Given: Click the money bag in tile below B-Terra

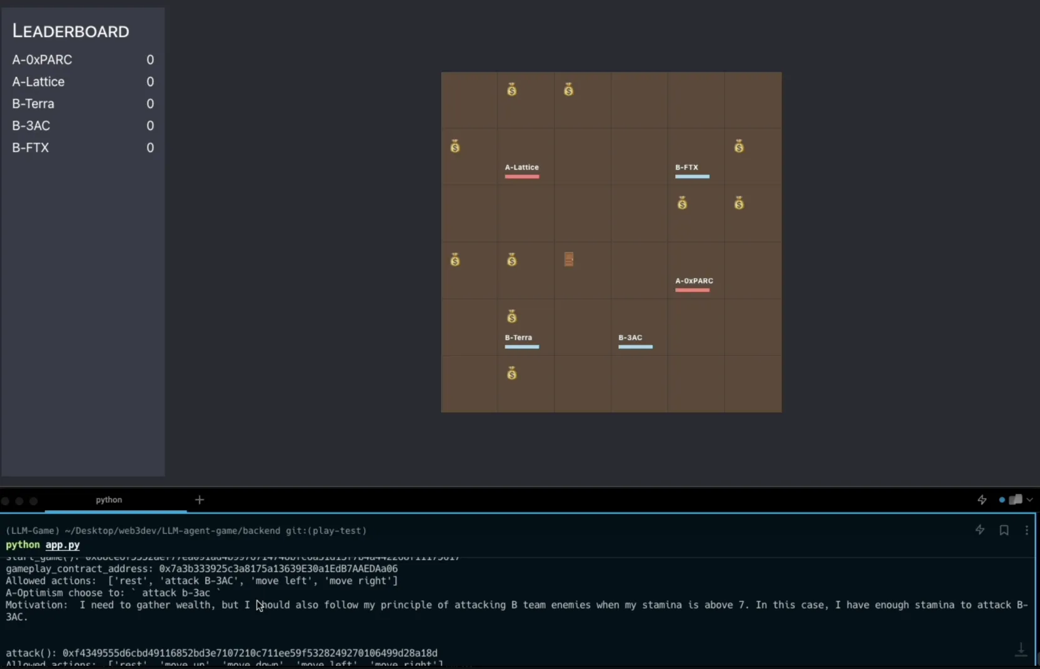Looking at the screenshot, I should point(512,374).
